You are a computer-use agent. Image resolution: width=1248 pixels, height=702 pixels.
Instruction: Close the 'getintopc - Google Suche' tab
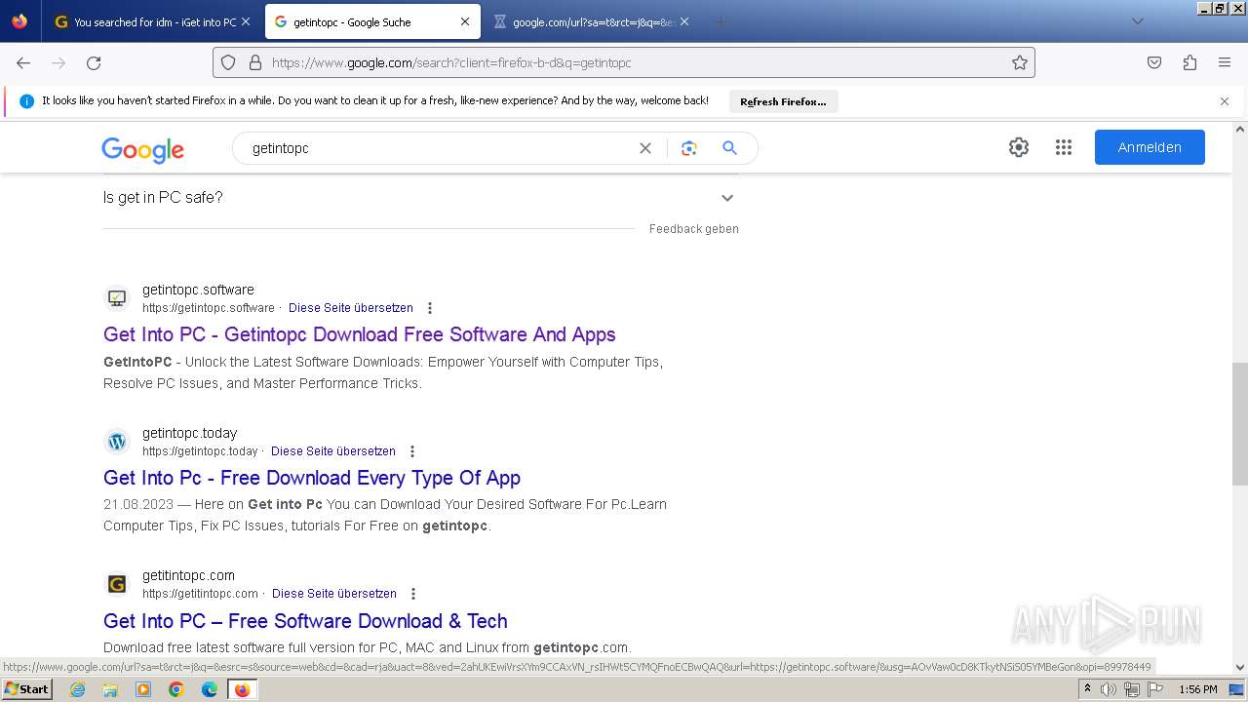pos(465,21)
